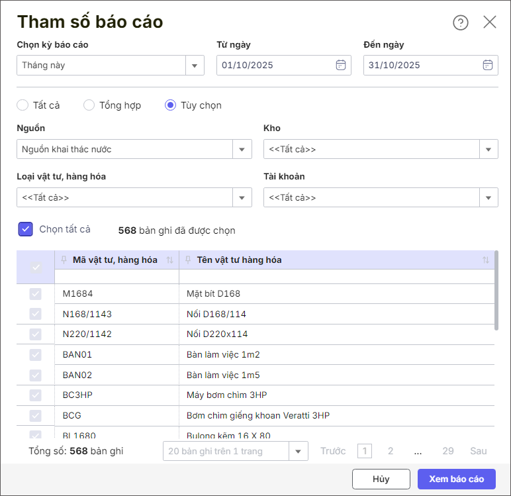511x496 pixels.
Task: Open calendar picker for Từ ngày
Action: point(341,65)
